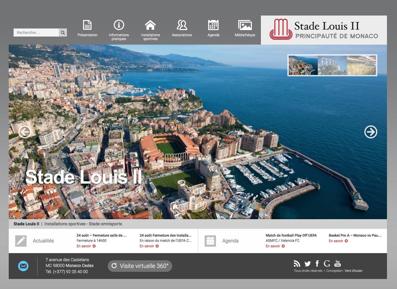Click En savoir under ASMFC / Valencia FC
This screenshot has width=397, height=289.
275,246
